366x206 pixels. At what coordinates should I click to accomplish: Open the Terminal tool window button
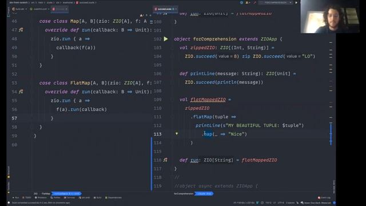(x=70, y=197)
